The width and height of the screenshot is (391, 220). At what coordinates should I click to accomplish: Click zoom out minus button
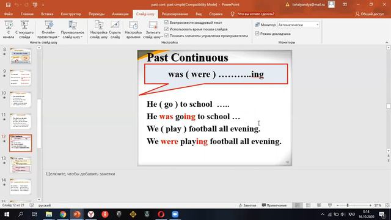tap(338, 205)
